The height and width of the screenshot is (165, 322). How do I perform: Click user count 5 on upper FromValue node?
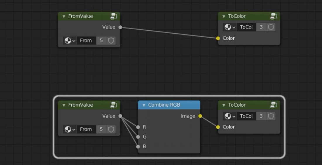tap(101, 41)
